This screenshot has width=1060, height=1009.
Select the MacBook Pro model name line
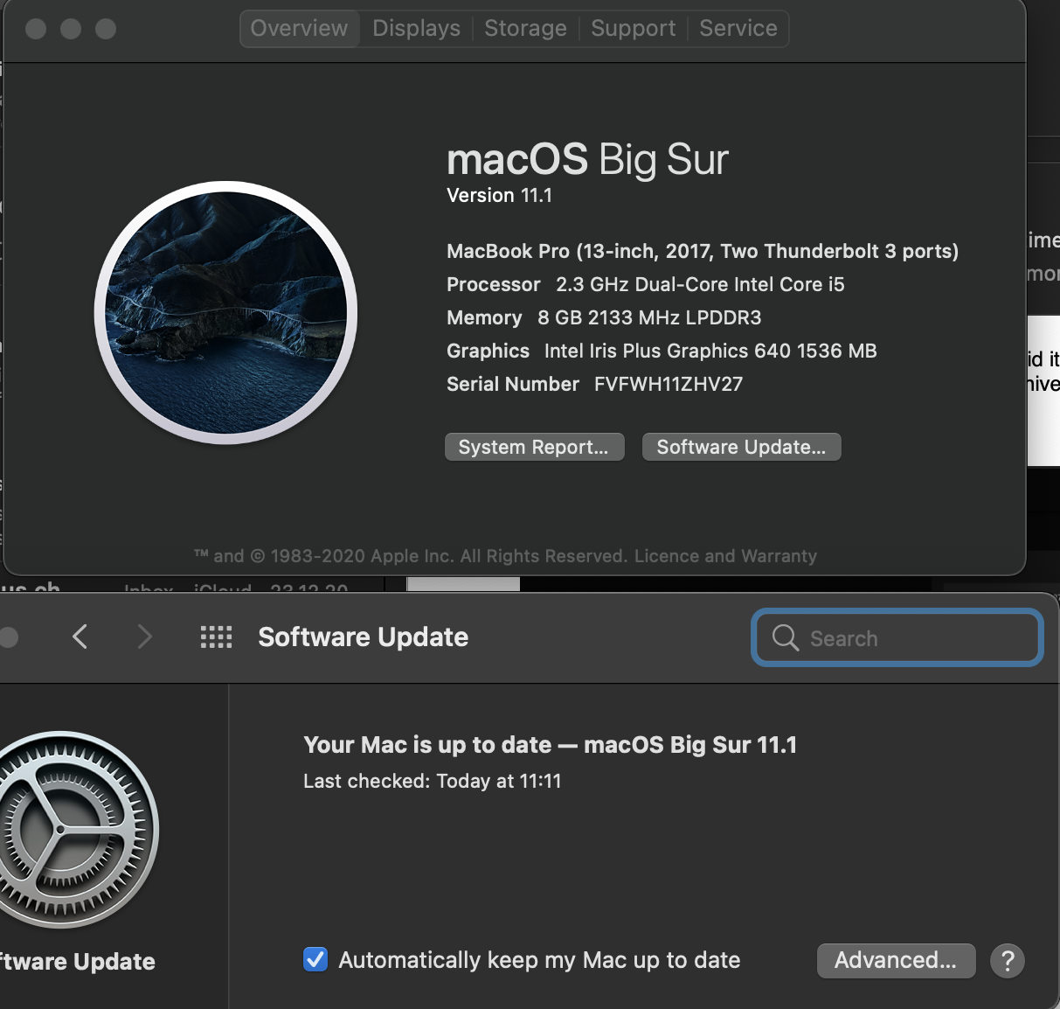pos(703,251)
